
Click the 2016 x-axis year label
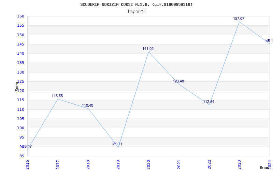pyautogui.click(x=28, y=165)
